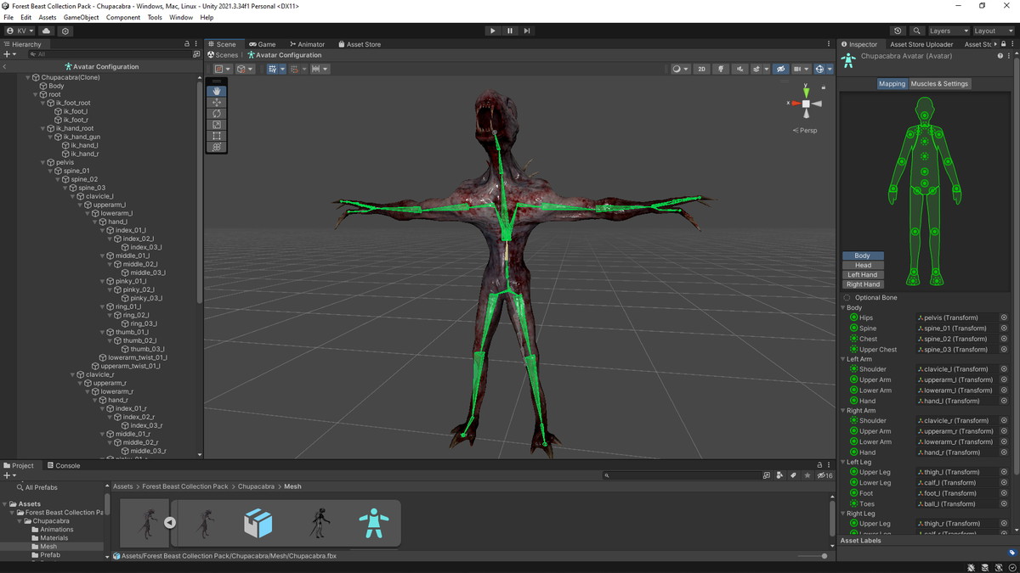Click the Play button in the toolbar
Image resolution: width=1020 pixels, height=573 pixels.
(x=492, y=31)
